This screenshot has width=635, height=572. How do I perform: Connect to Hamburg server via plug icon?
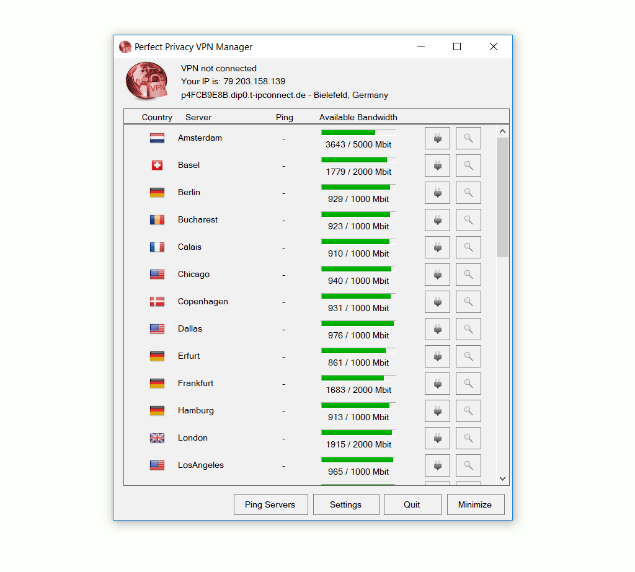pyautogui.click(x=437, y=410)
